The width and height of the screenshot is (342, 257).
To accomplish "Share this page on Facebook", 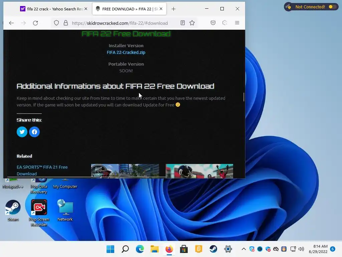I will 34,132.
